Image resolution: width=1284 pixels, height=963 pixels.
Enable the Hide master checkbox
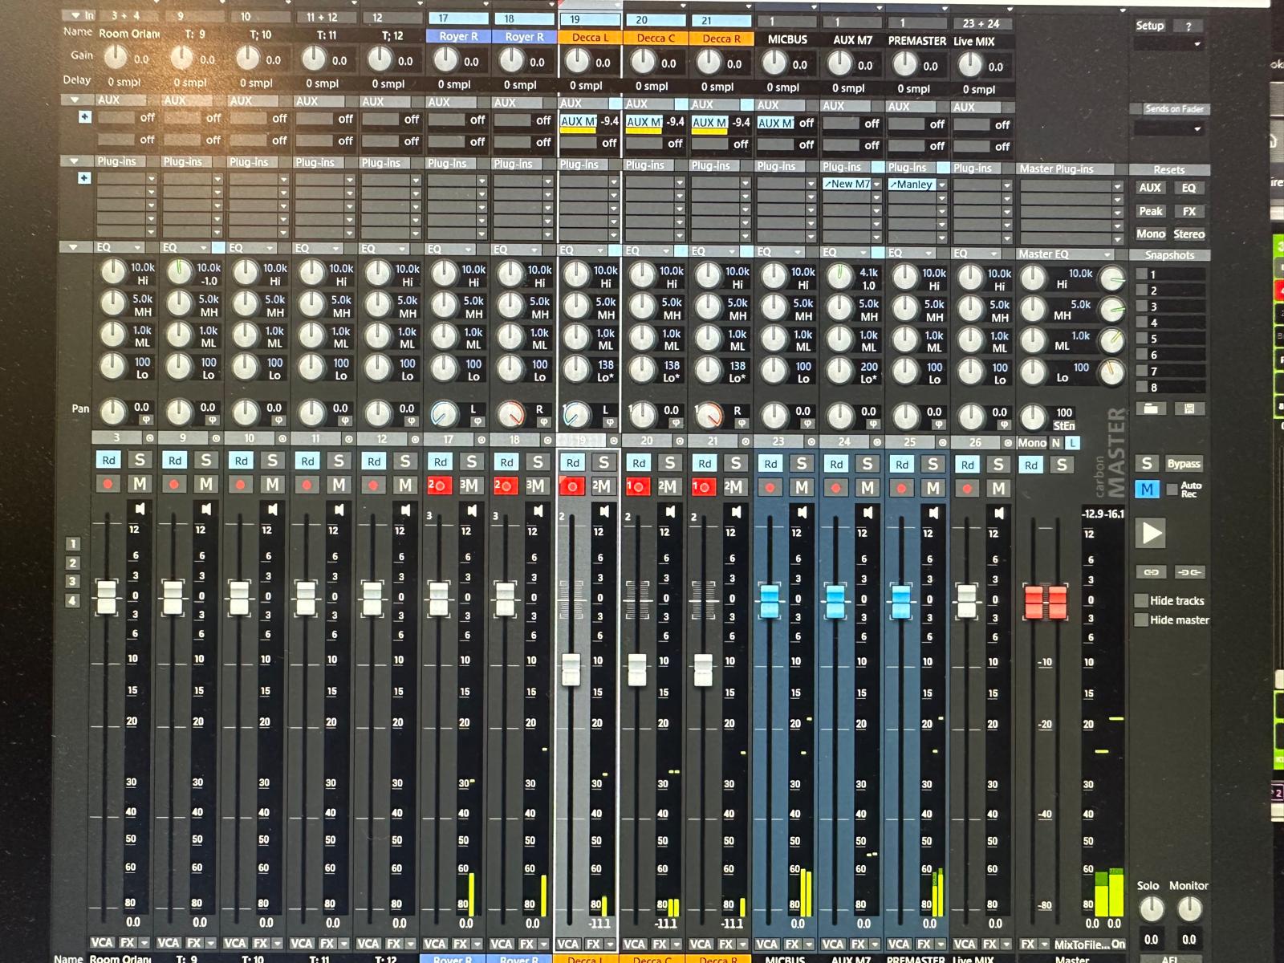point(1141,620)
